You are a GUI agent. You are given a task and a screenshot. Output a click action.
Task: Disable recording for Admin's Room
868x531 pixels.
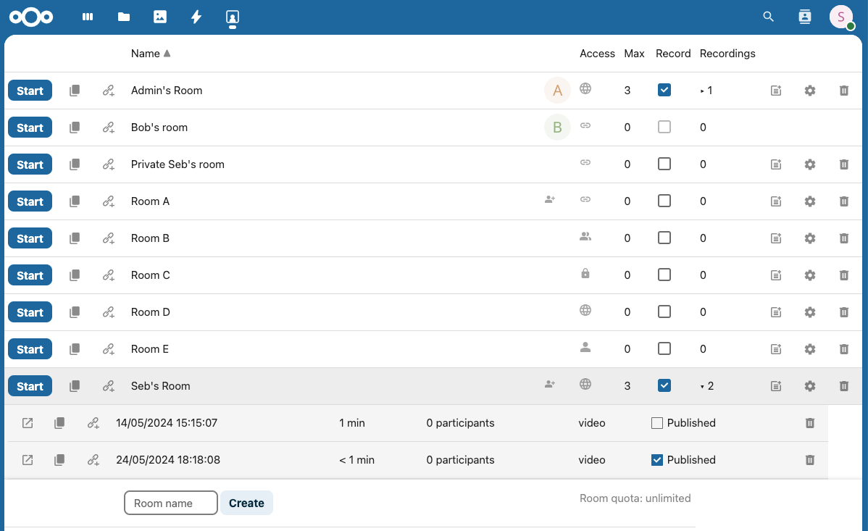coord(664,91)
